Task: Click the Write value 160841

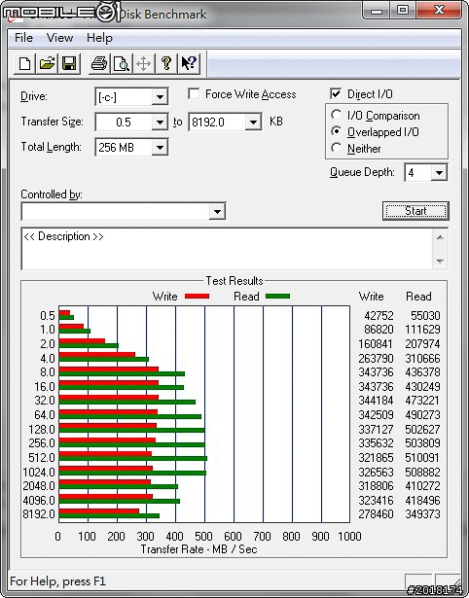Action: (376, 344)
